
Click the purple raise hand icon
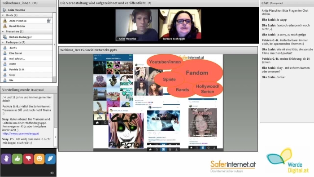(x=6, y=159)
